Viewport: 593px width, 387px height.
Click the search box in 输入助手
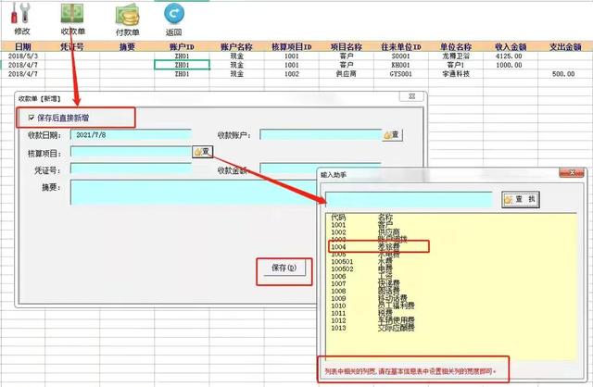point(409,200)
